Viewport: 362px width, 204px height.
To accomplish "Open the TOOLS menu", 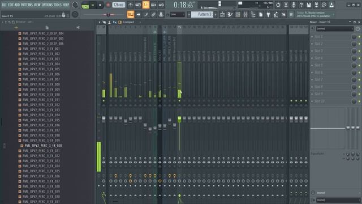I will 58,5.
